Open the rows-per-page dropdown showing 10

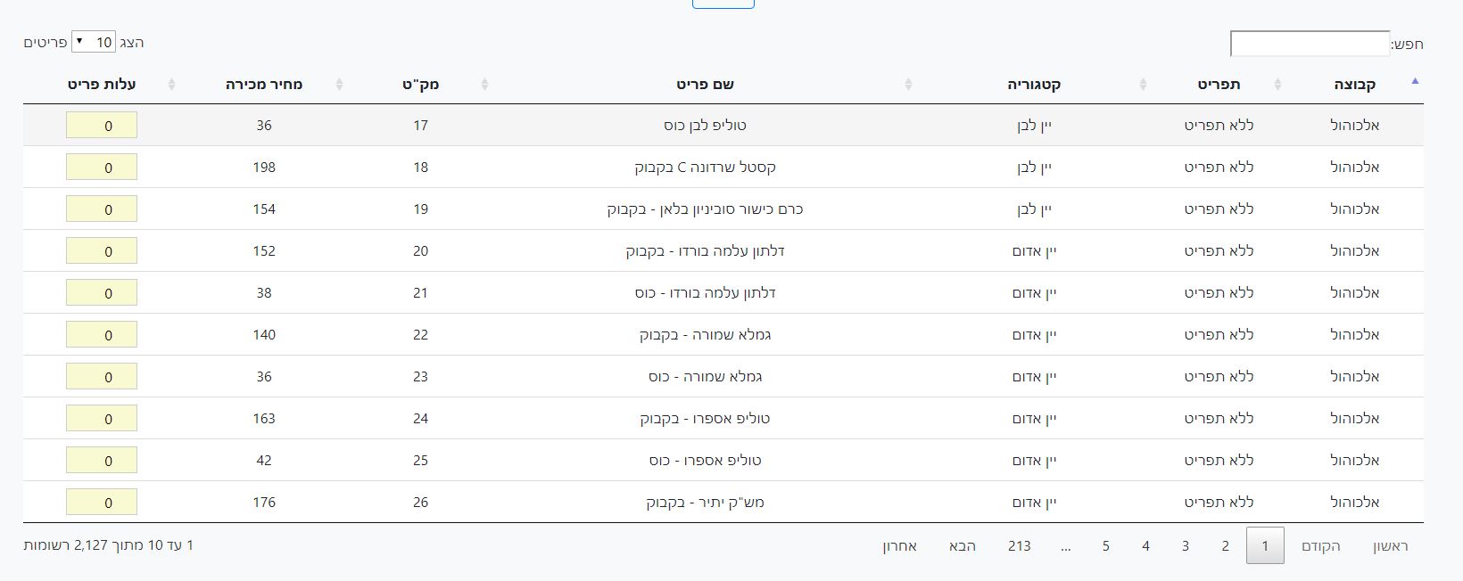[93, 42]
